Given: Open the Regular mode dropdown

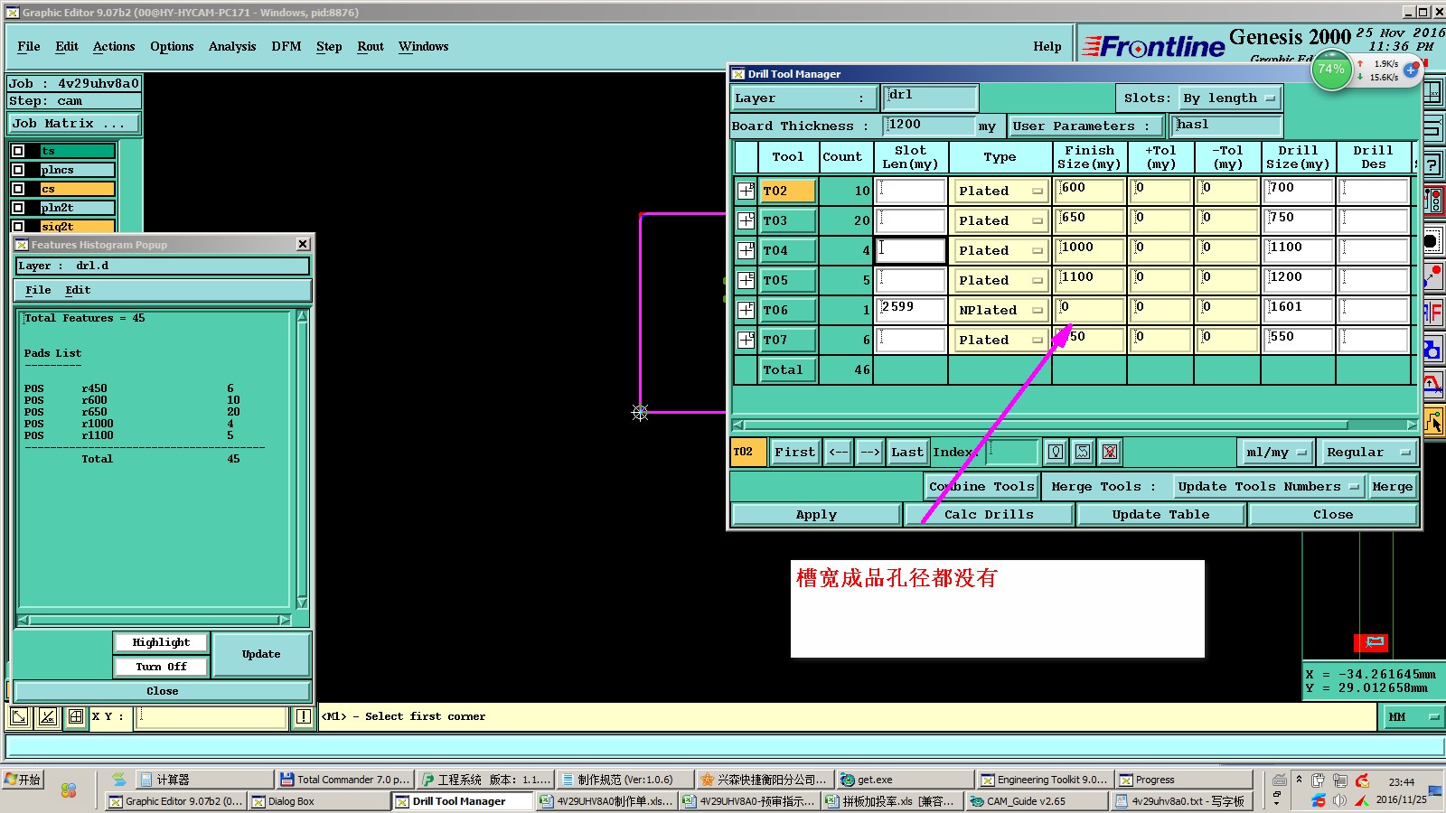Looking at the screenshot, I should (x=1367, y=452).
